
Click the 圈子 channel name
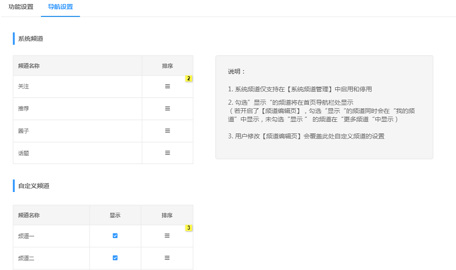[24, 130]
